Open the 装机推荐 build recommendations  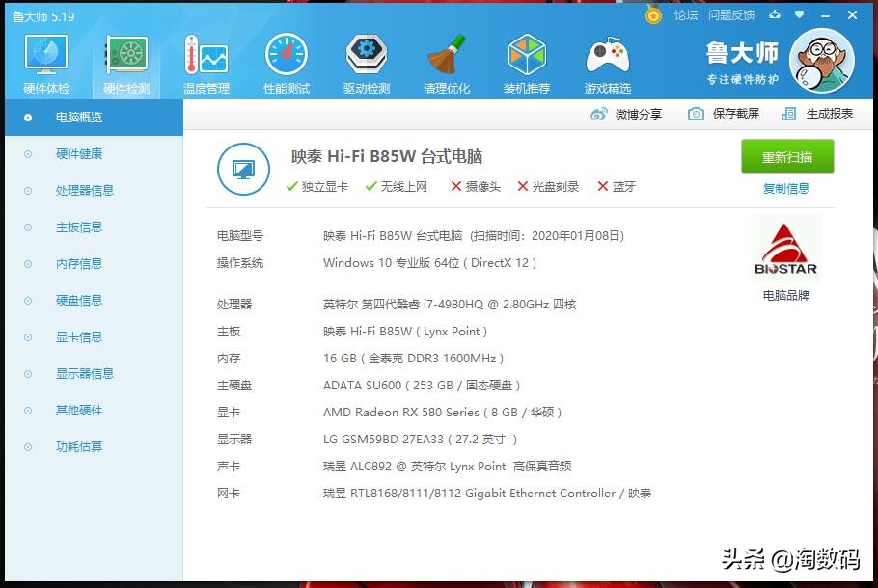(x=526, y=63)
